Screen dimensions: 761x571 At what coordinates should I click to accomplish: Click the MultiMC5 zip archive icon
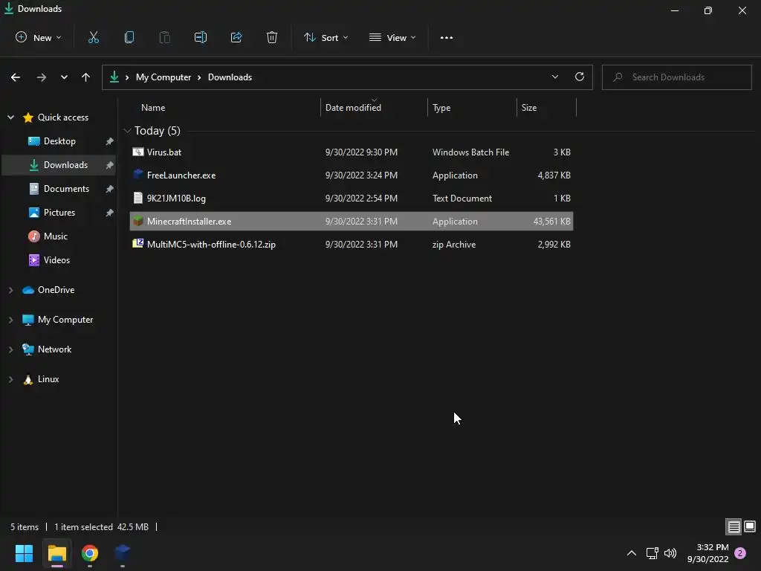[137, 244]
